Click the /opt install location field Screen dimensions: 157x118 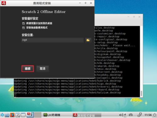[52, 40]
